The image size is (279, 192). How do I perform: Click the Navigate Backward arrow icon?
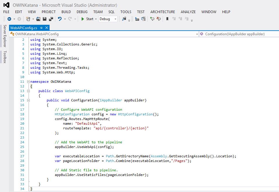(9, 19)
